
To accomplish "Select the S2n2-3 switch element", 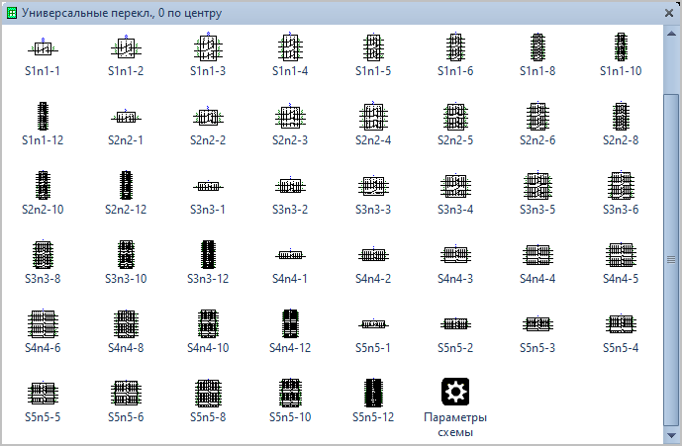I will 290,118.
